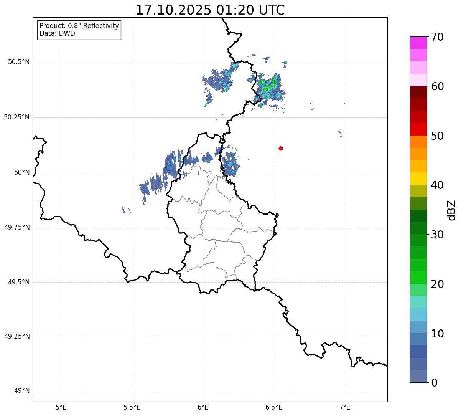Click the colorbar '60' tick label
Screen dimensions: 461x415
click(x=437, y=86)
